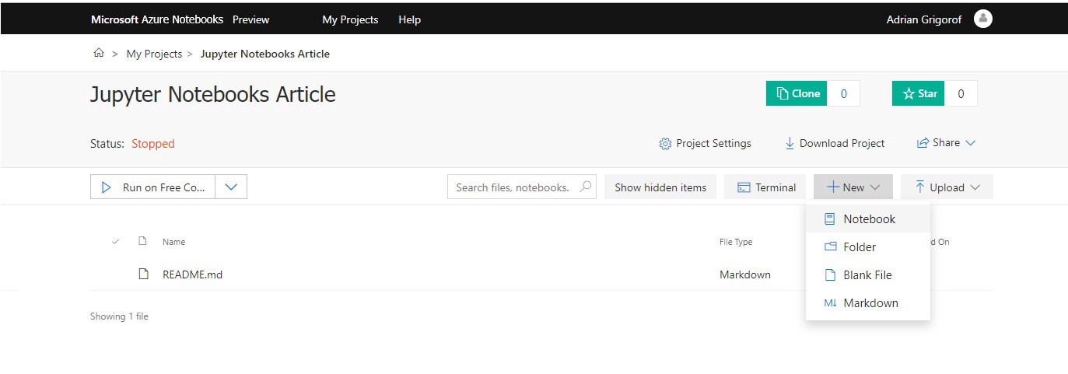Click the Stopped status text

pos(153,144)
